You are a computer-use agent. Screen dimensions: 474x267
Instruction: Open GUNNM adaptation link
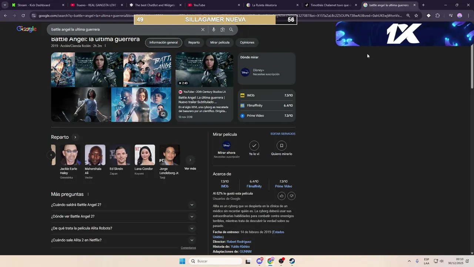click(x=246, y=251)
